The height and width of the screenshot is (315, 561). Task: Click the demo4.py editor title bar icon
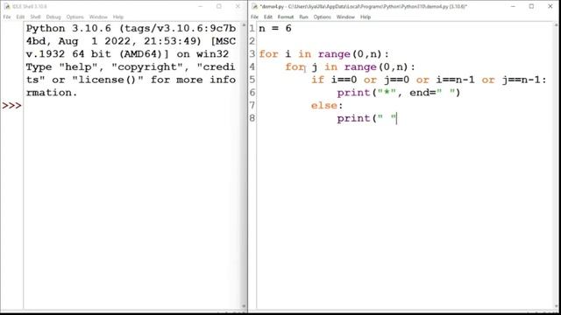[254, 6]
